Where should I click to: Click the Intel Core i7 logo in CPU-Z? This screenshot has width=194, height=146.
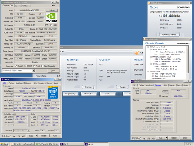click(53, 92)
